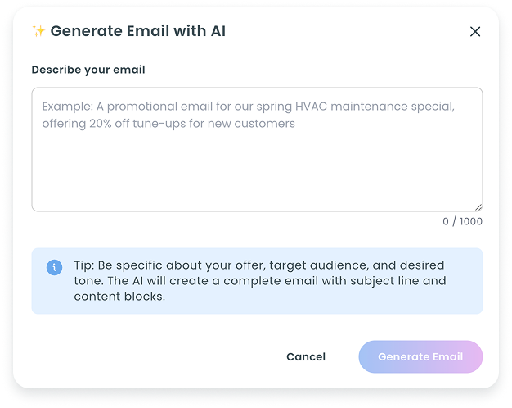Click the "0 / 1000" character counter

[462, 221]
